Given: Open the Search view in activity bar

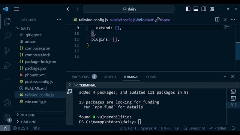Looking at the screenshot, I should 7,36.
